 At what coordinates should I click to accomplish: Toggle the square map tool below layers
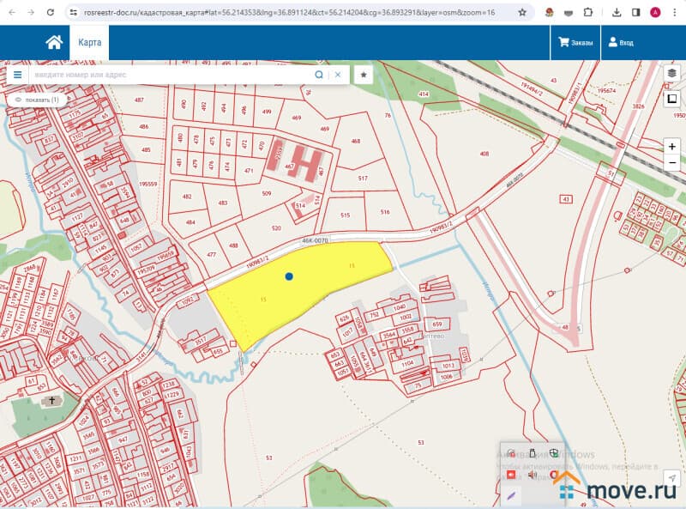[672, 99]
